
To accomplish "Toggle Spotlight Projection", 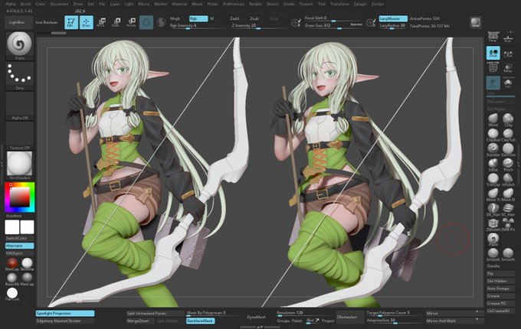I will [x=65, y=314].
